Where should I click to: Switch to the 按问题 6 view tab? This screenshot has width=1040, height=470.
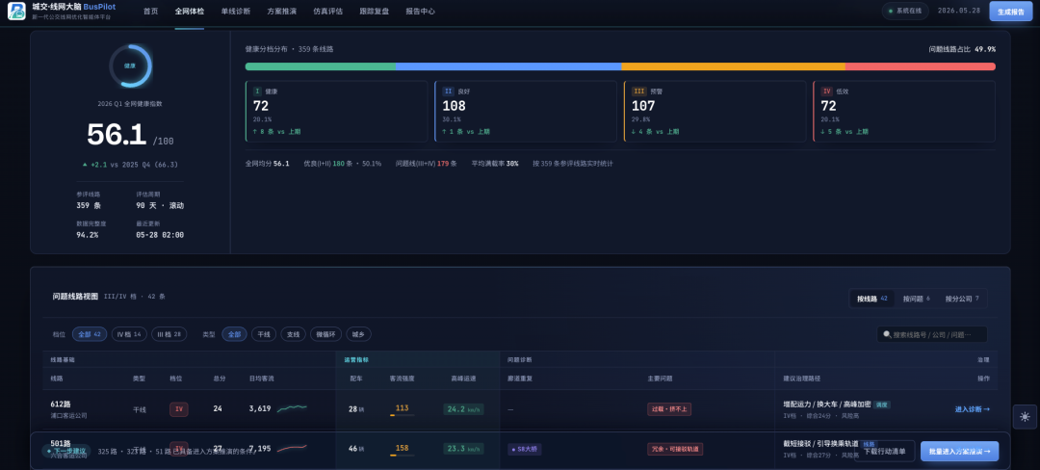pos(916,299)
